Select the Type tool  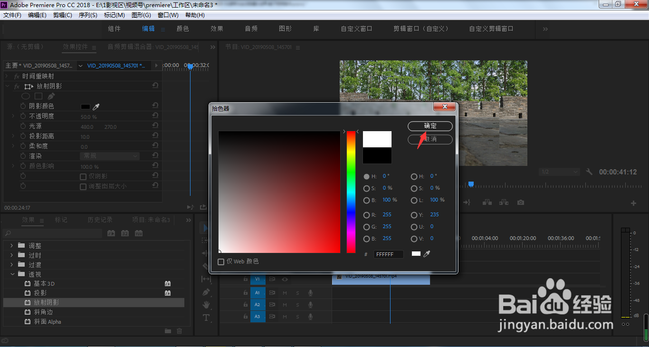206,318
